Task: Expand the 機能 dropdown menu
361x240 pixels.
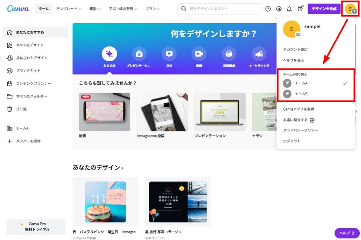Action: tap(95, 9)
